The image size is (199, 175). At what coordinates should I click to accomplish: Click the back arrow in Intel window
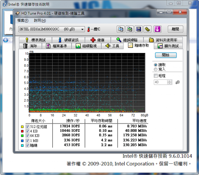[x=6, y=40]
